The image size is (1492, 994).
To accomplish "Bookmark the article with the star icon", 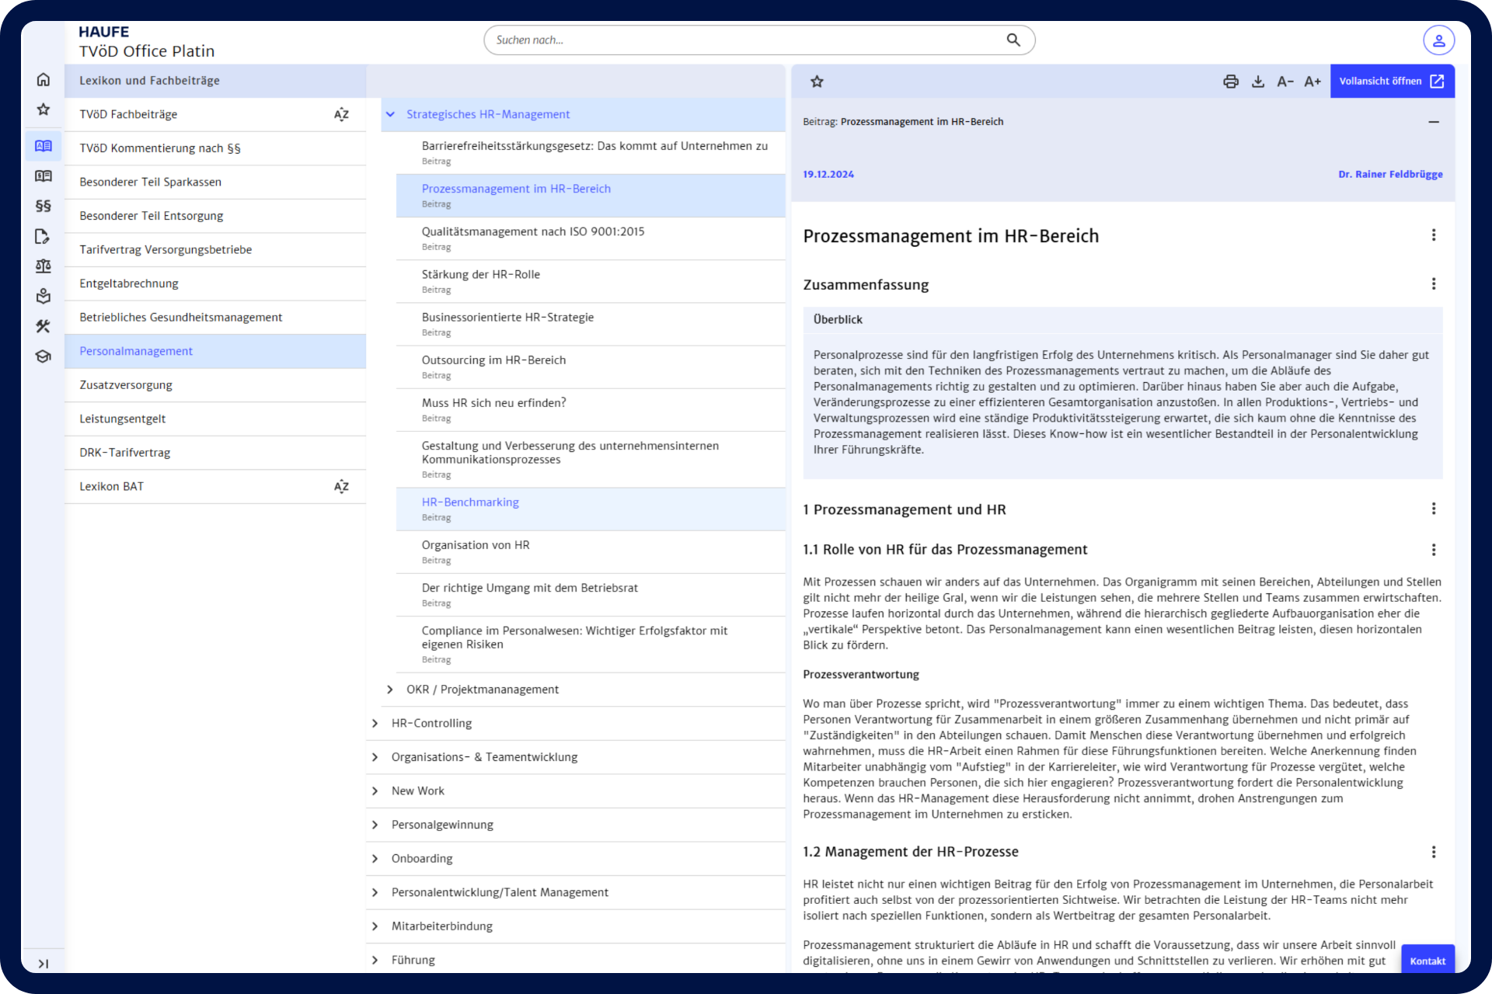I will (817, 82).
